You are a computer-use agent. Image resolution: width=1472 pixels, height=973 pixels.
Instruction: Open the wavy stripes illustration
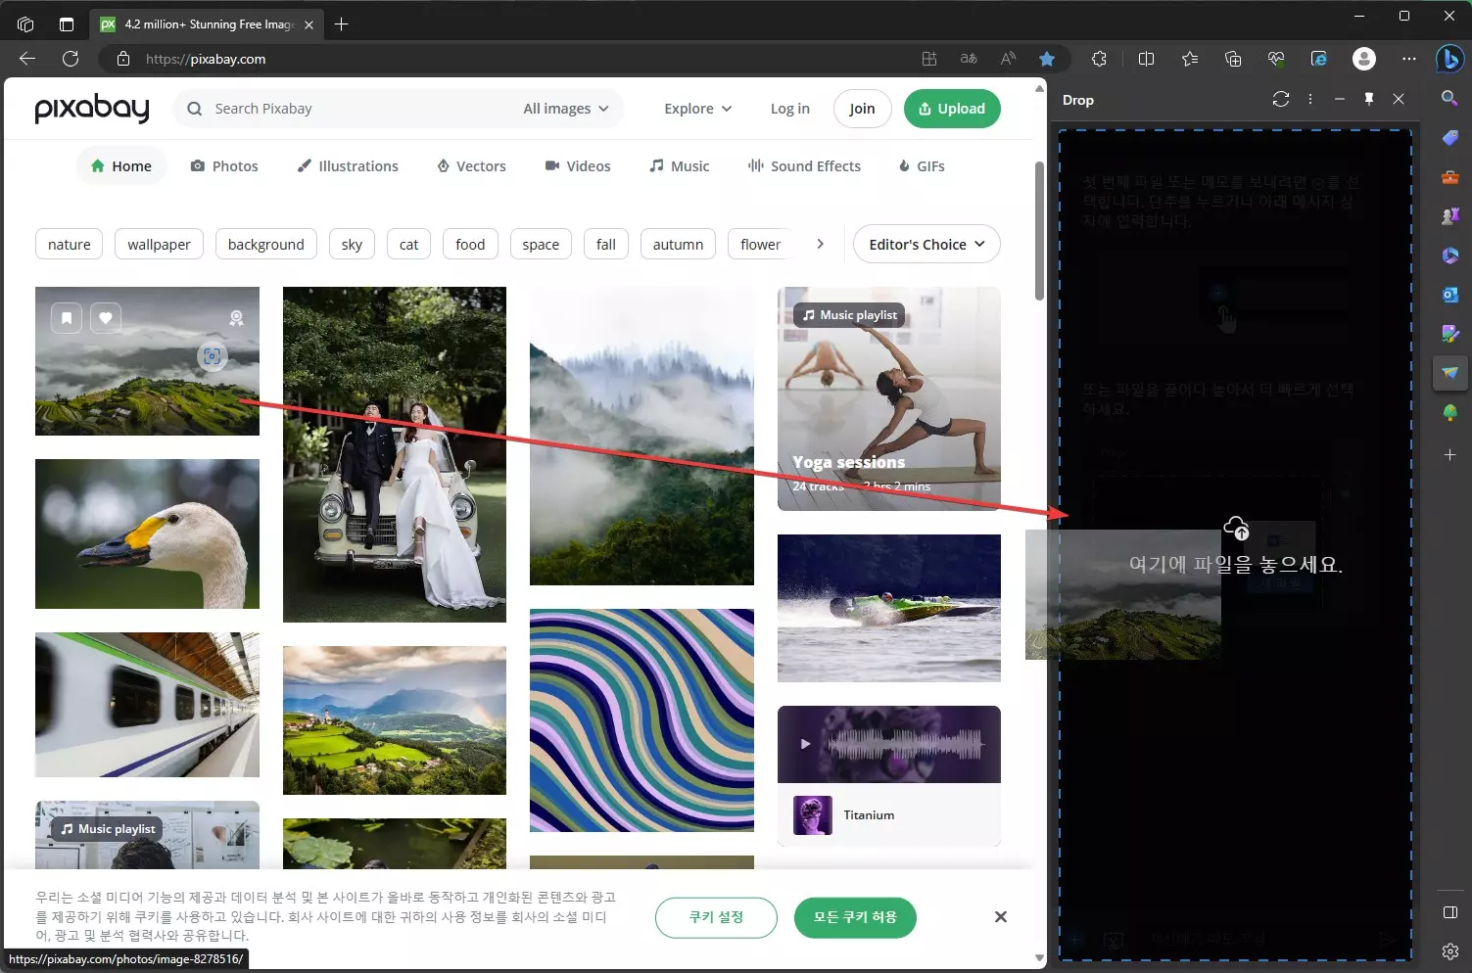(641, 720)
